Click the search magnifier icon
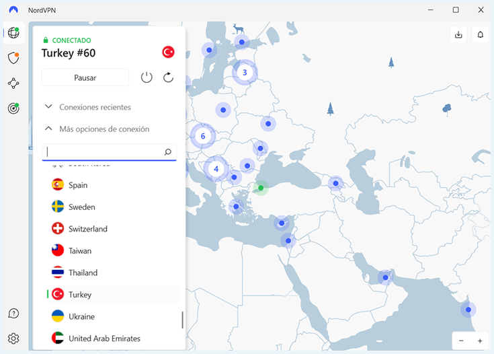494x354 pixels. 167,152
